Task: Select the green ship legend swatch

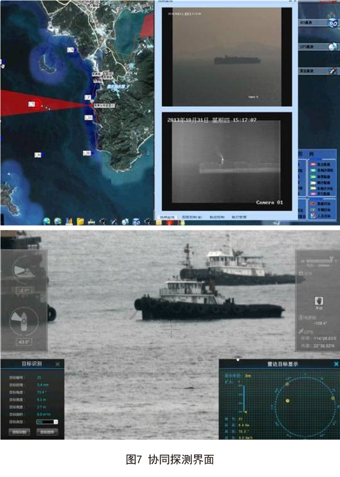Action: coord(313,177)
